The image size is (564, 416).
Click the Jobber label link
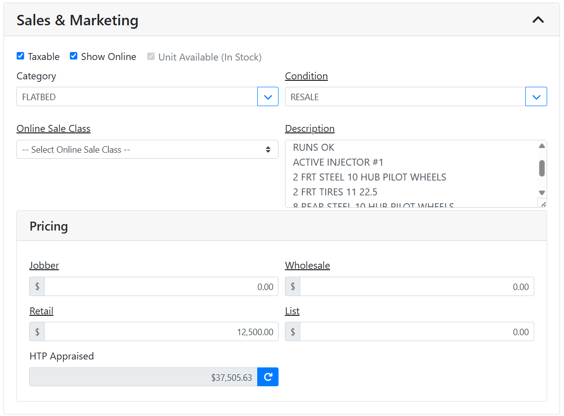(x=44, y=265)
